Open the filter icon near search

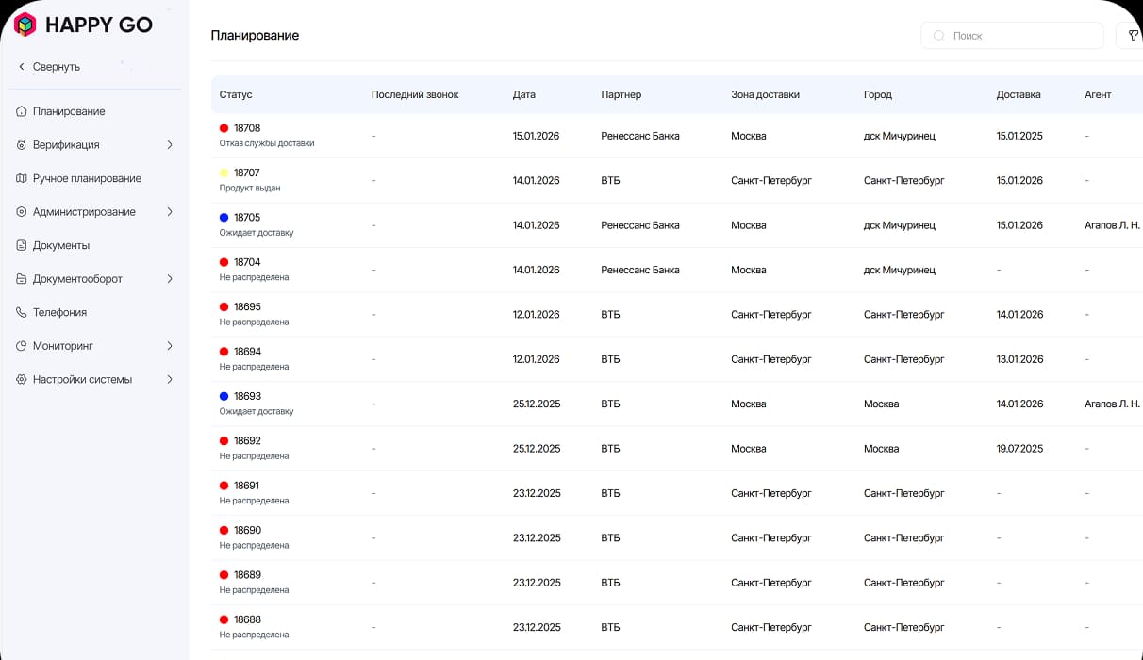tap(1133, 35)
